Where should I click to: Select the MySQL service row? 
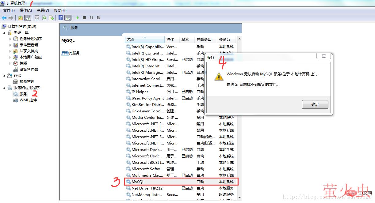tap(182, 182)
